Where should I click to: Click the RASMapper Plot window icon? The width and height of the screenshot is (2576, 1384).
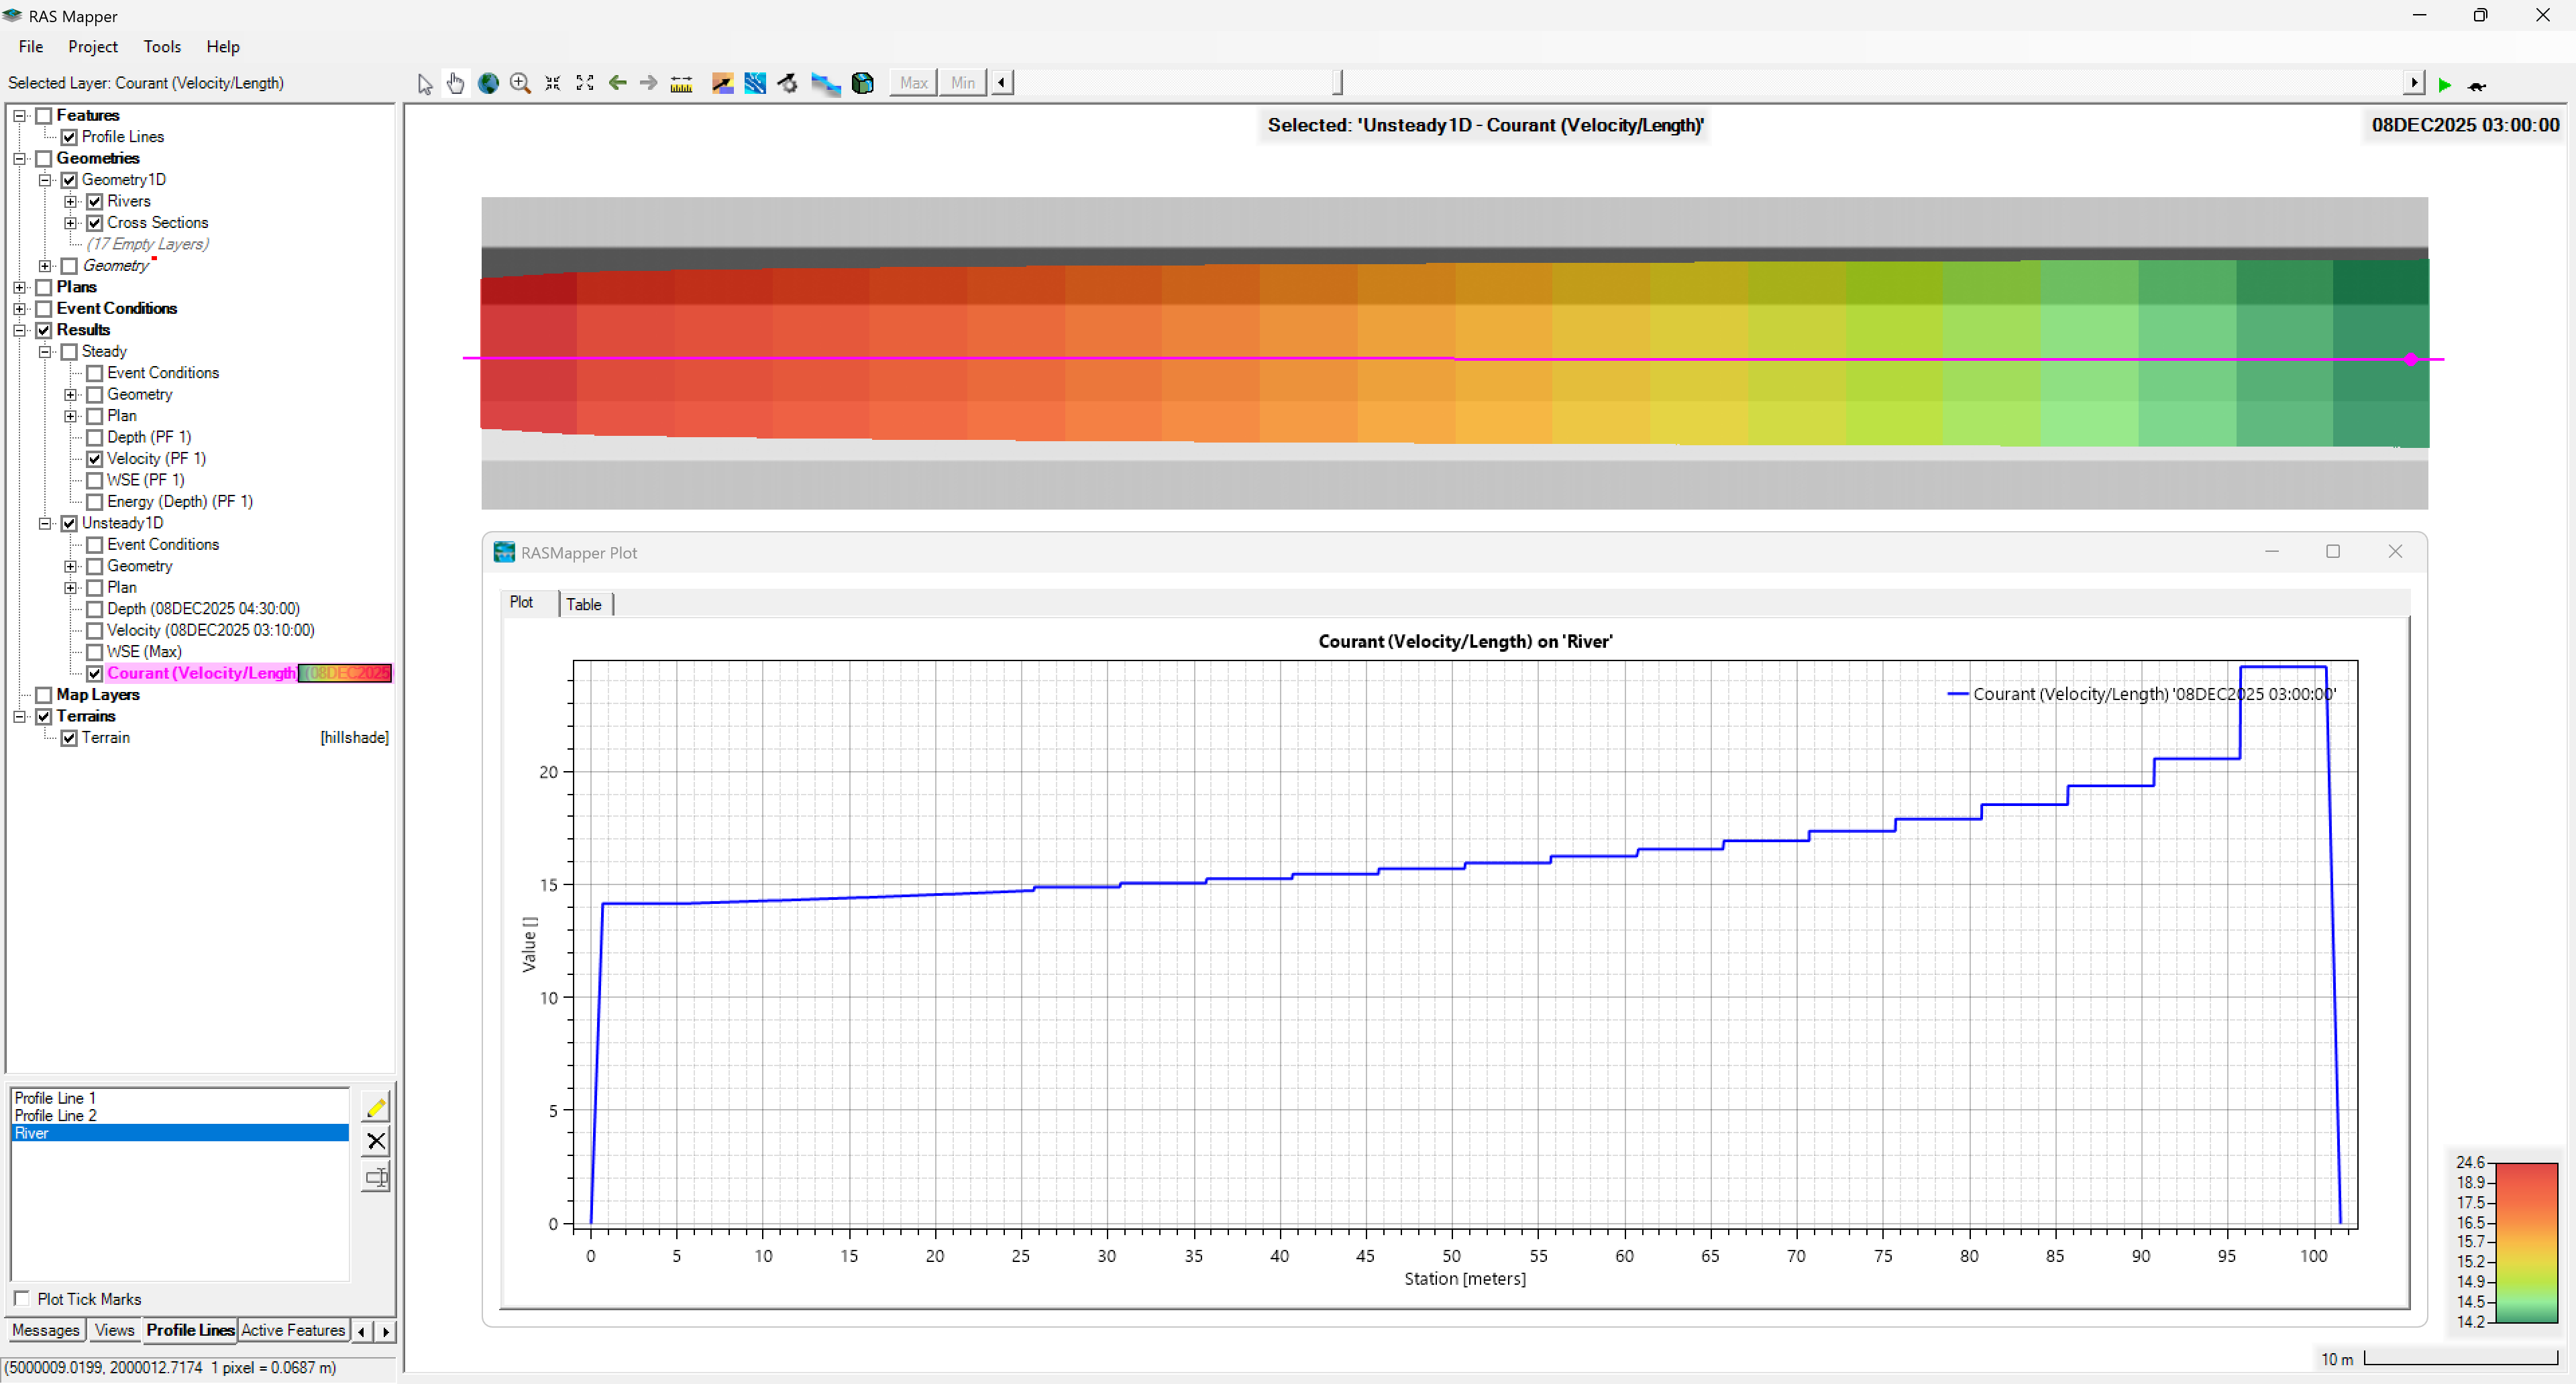(x=504, y=553)
